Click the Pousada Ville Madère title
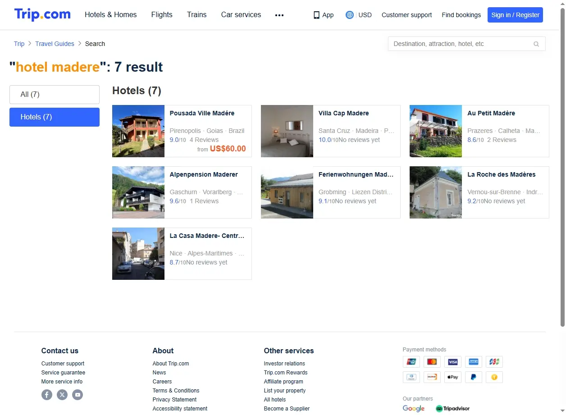Viewport: 566px width, 415px height. pyautogui.click(x=202, y=113)
